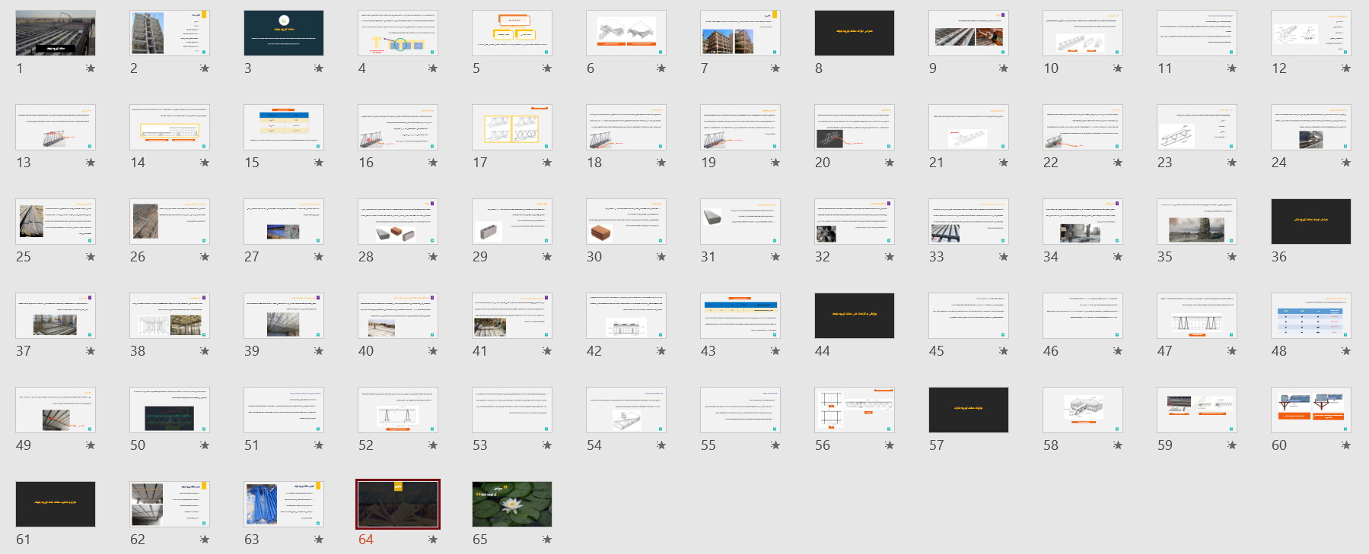This screenshot has width=1369, height=554.
Task: Select slide 57 black divider thumbnail
Action: click(x=969, y=410)
